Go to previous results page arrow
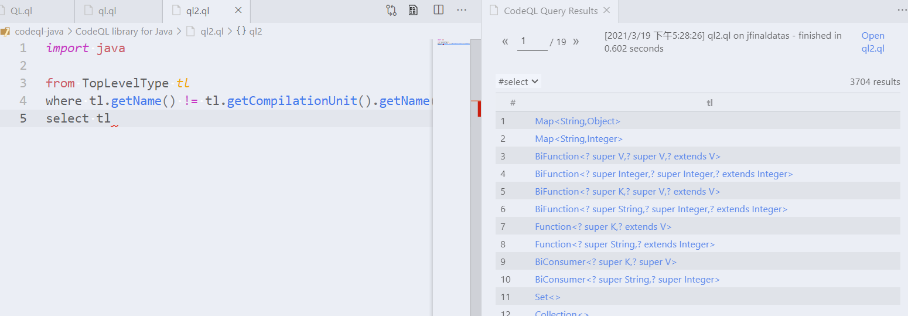 click(506, 42)
